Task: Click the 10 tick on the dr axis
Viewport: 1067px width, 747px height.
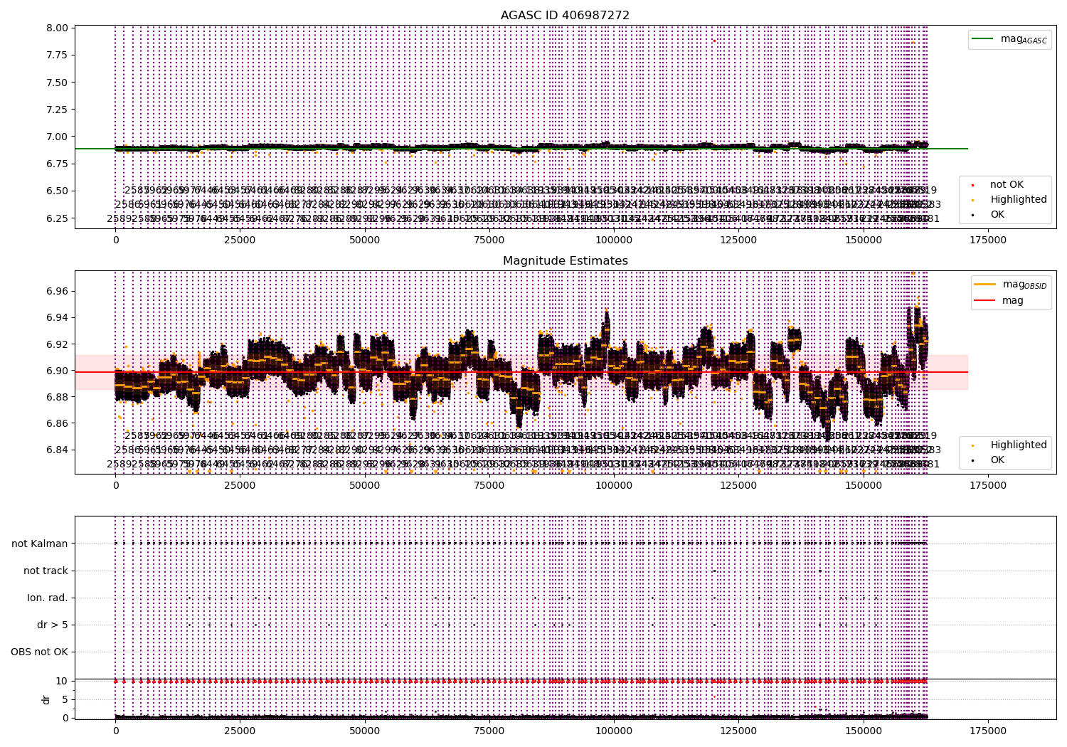Action: click(62, 681)
